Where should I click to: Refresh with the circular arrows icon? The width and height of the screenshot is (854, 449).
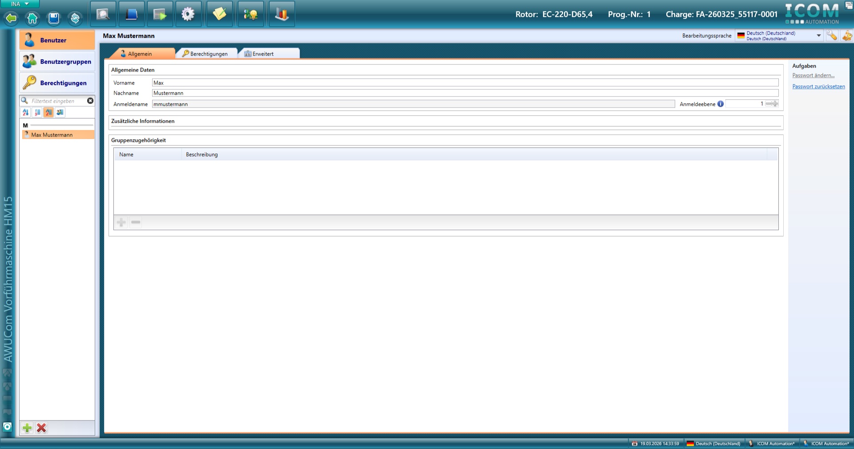[75, 18]
